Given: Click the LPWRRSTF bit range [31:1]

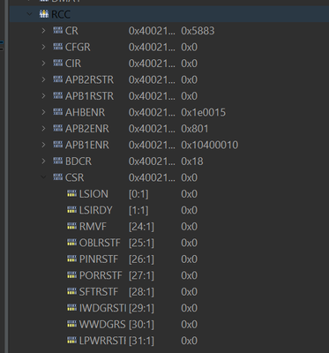Looking at the screenshot, I should pyautogui.click(x=141, y=341).
